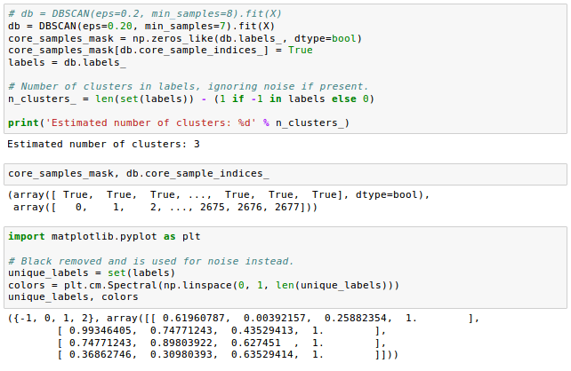
Task: Click the comment '# Number of clusters in labels'
Action: tap(189, 86)
